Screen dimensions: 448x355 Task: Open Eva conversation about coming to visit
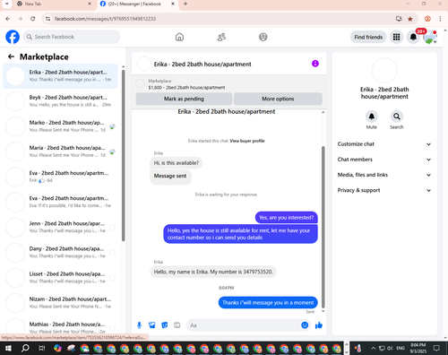tap(61, 202)
